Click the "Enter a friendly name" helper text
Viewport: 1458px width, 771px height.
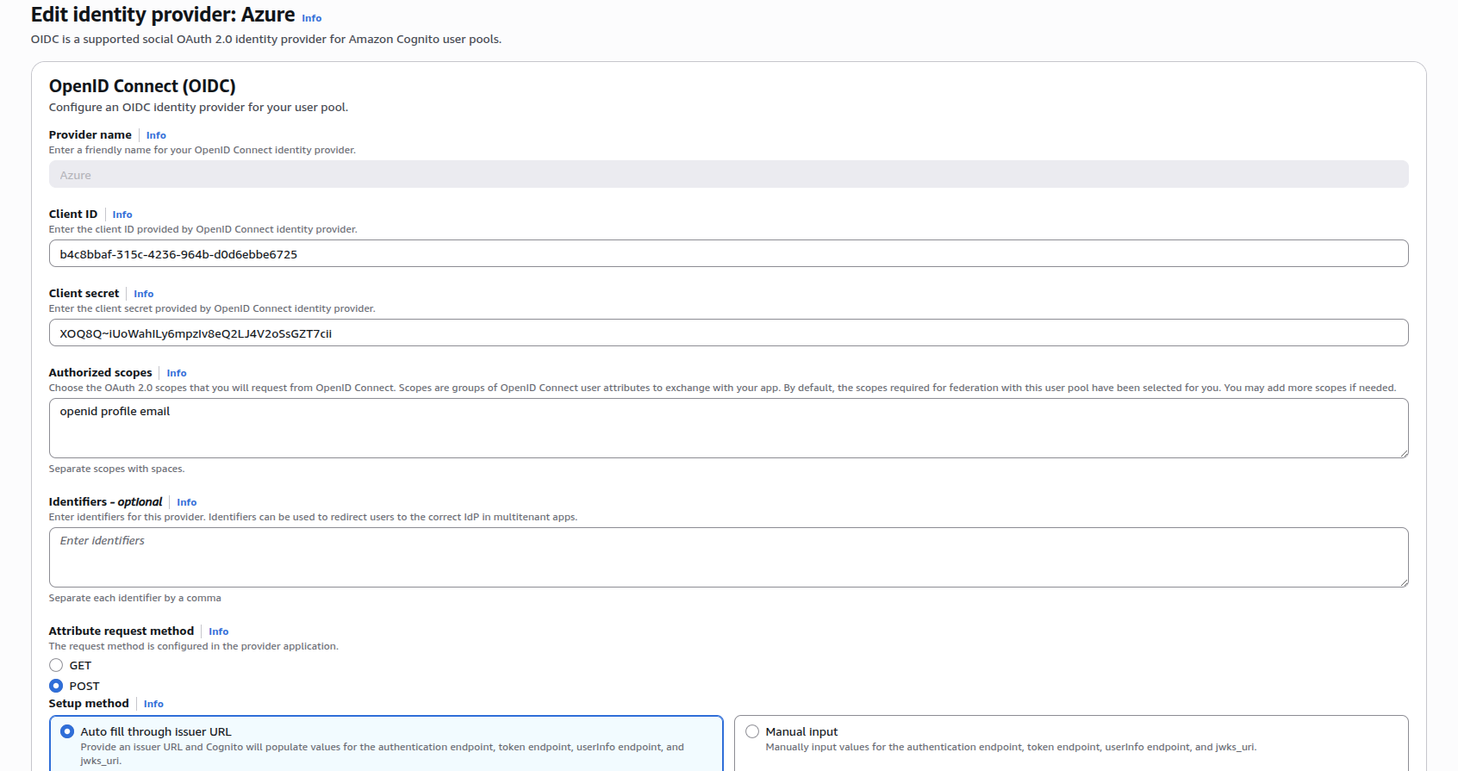tap(202, 150)
